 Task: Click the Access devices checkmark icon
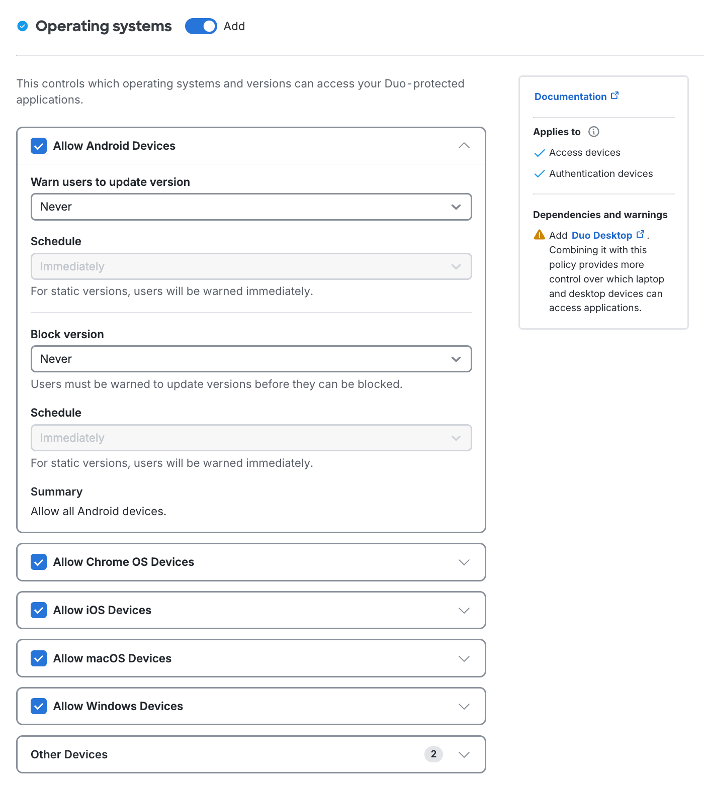click(x=540, y=153)
